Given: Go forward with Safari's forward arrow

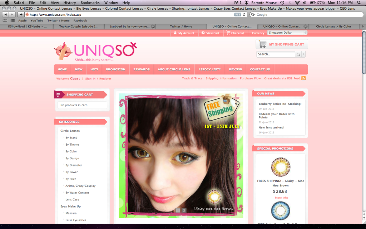Looking at the screenshot, I should [x=12, y=14].
